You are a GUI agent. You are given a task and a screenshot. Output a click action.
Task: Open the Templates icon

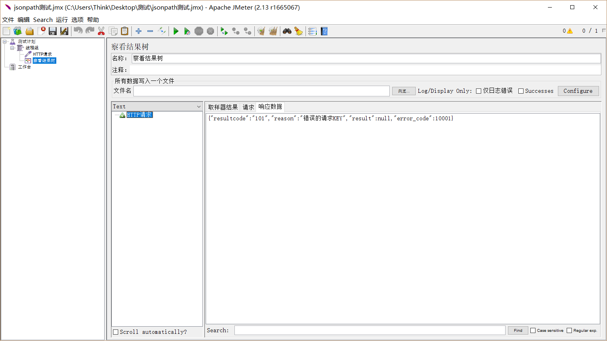coord(18,31)
